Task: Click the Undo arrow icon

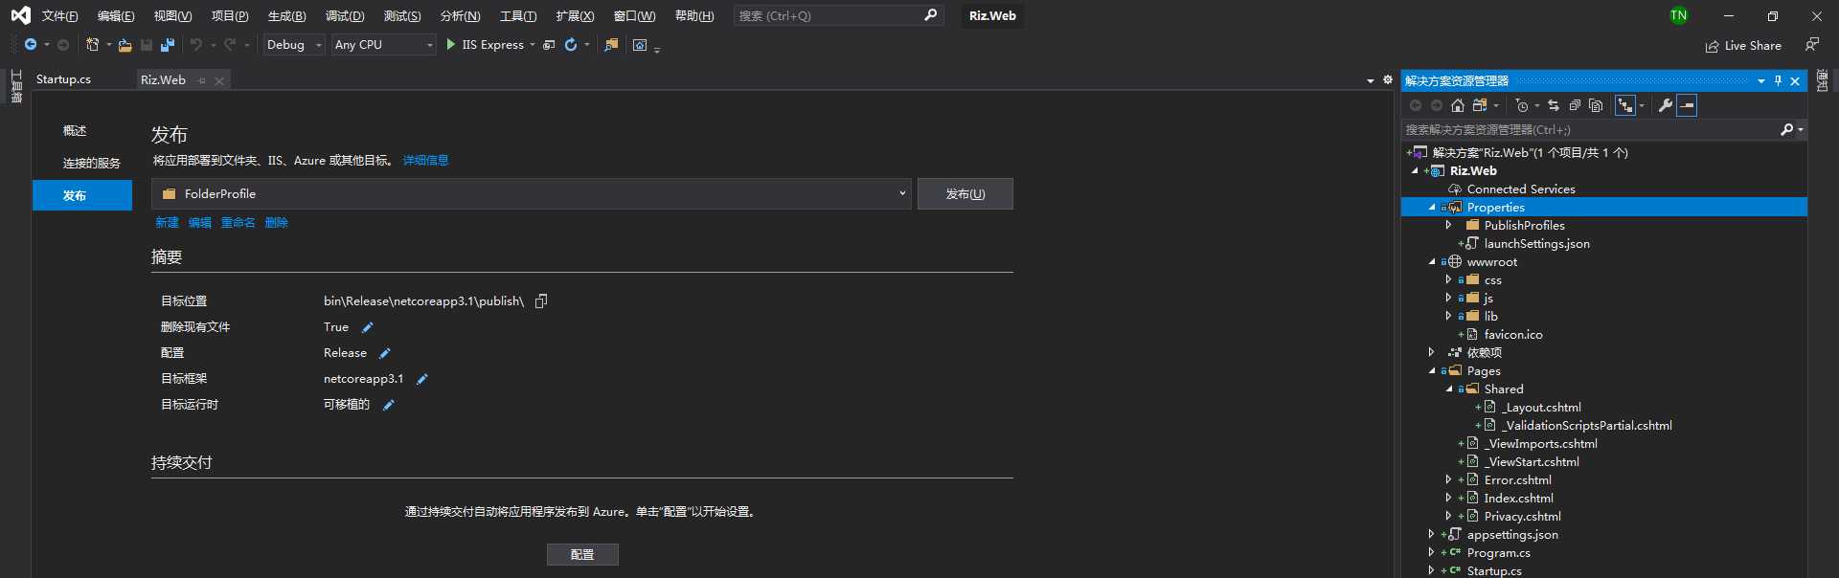Action: pos(196,45)
